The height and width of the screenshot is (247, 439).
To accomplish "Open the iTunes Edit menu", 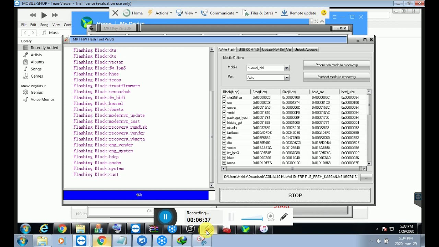I will pyautogui.click(x=33, y=25).
